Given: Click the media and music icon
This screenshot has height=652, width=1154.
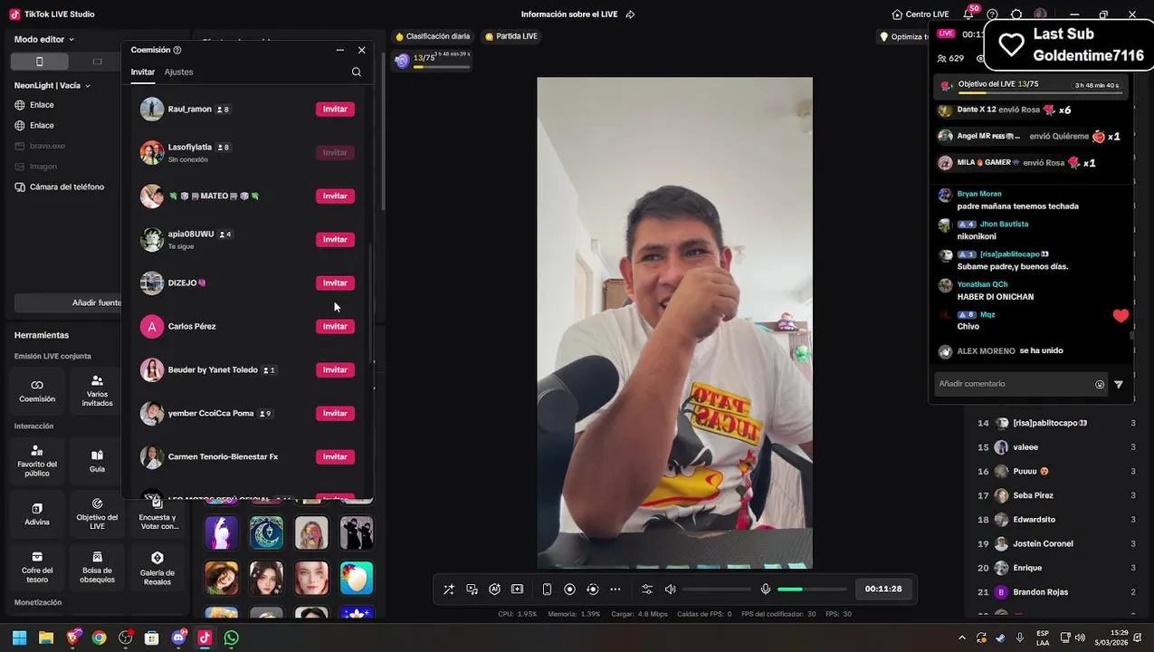Looking at the screenshot, I should point(472,590).
